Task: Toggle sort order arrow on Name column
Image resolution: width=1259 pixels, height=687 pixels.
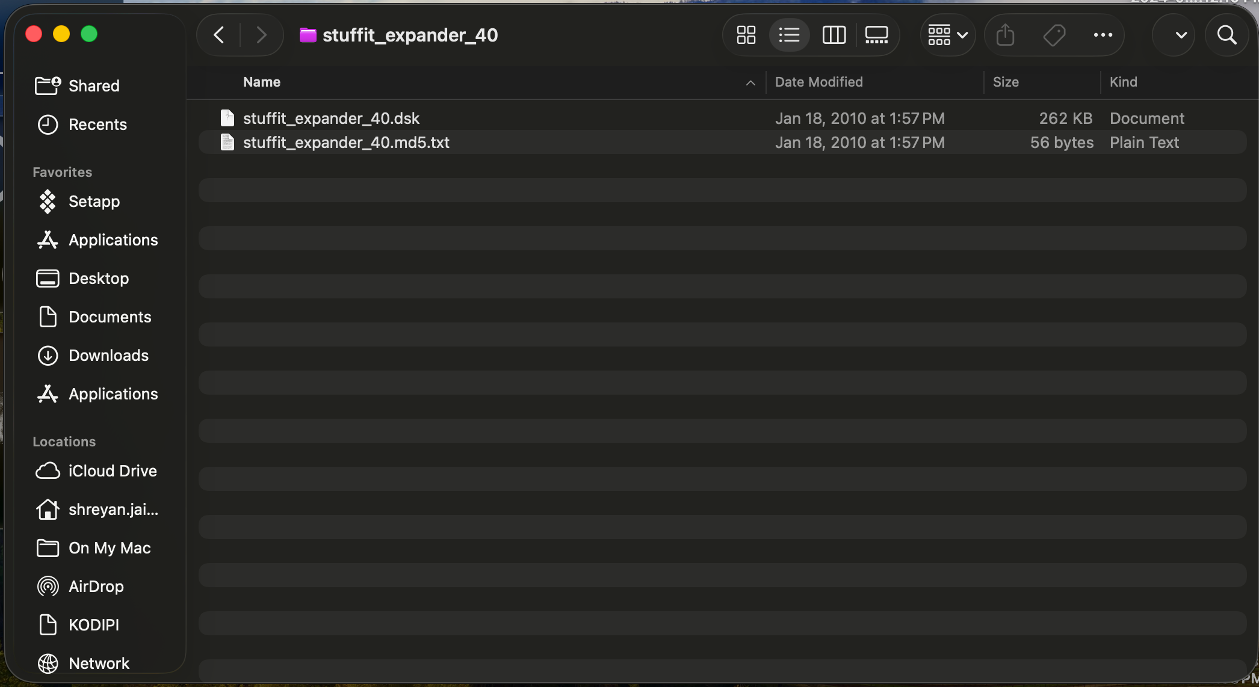Action: pyautogui.click(x=750, y=83)
